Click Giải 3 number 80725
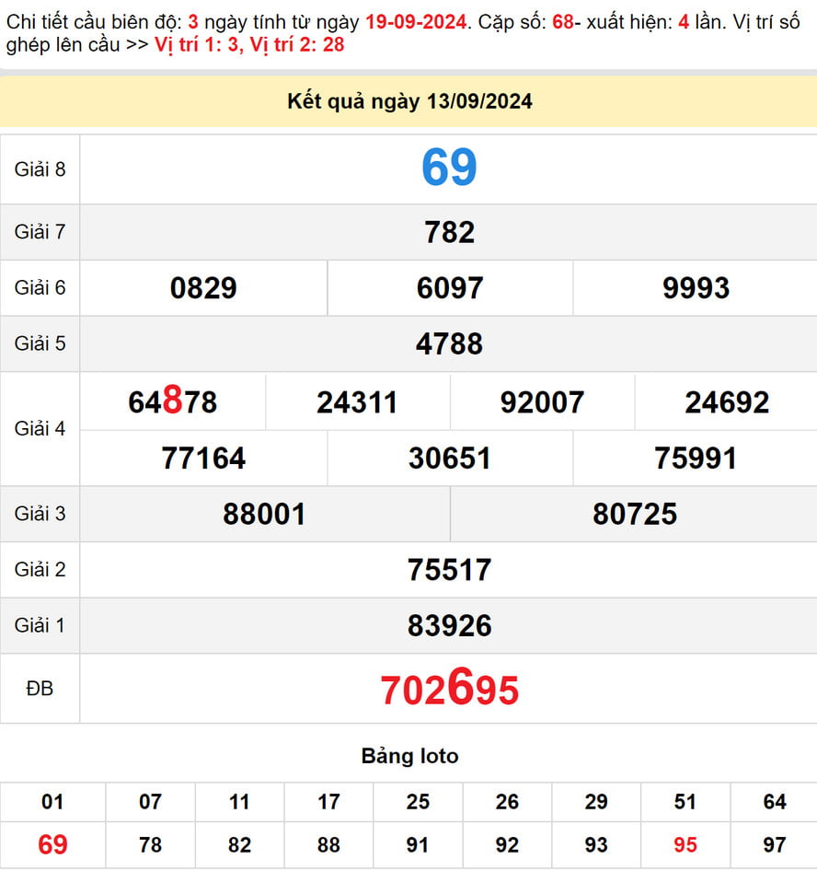The width and height of the screenshot is (817, 871). [635, 514]
